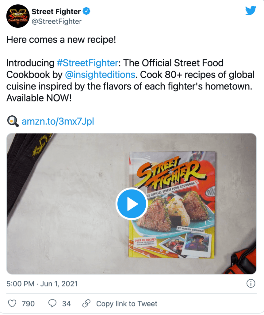Open the #StreetFighter hashtag link
Screen dimensions: 264x315
click(87, 63)
